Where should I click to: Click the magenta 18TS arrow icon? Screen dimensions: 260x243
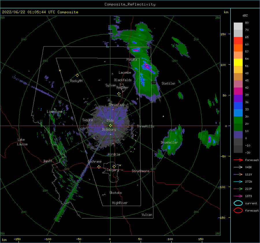point(238,196)
